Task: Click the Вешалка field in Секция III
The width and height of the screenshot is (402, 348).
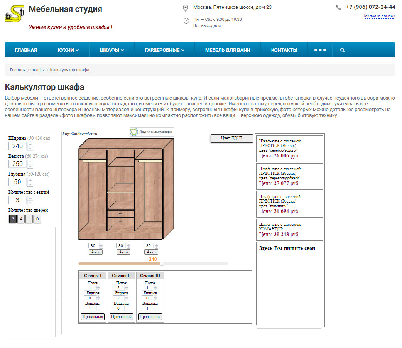Action: click(x=148, y=309)
